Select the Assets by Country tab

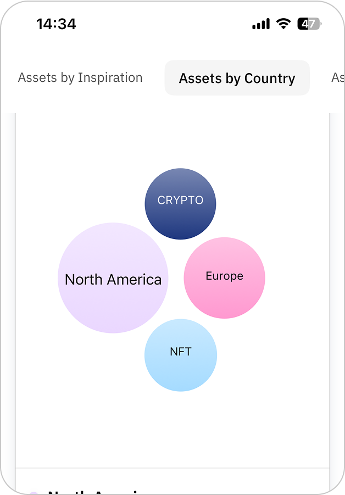click(237, 79)
